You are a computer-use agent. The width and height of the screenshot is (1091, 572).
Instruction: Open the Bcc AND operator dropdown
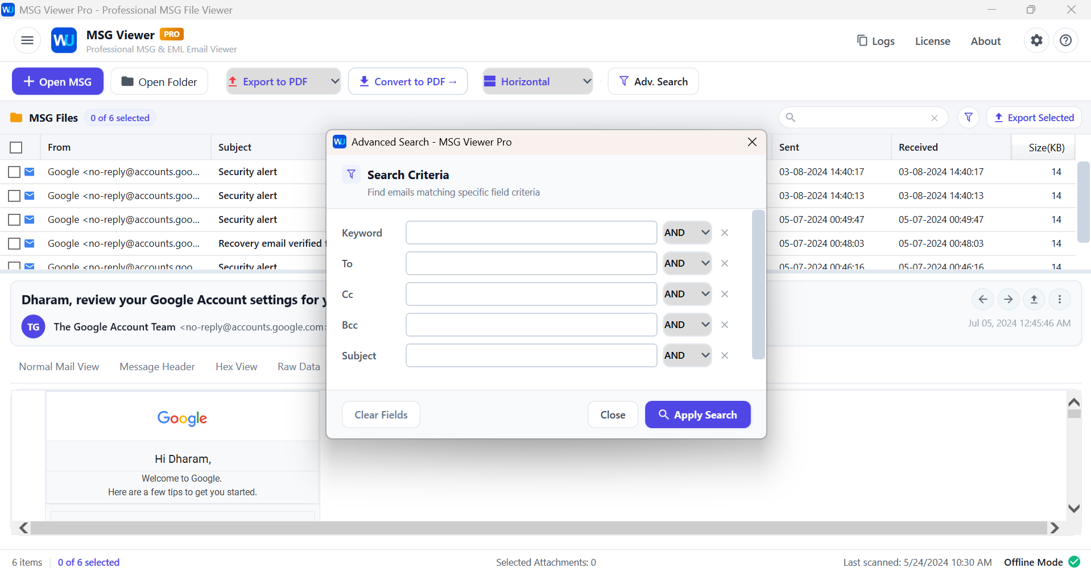687,325
